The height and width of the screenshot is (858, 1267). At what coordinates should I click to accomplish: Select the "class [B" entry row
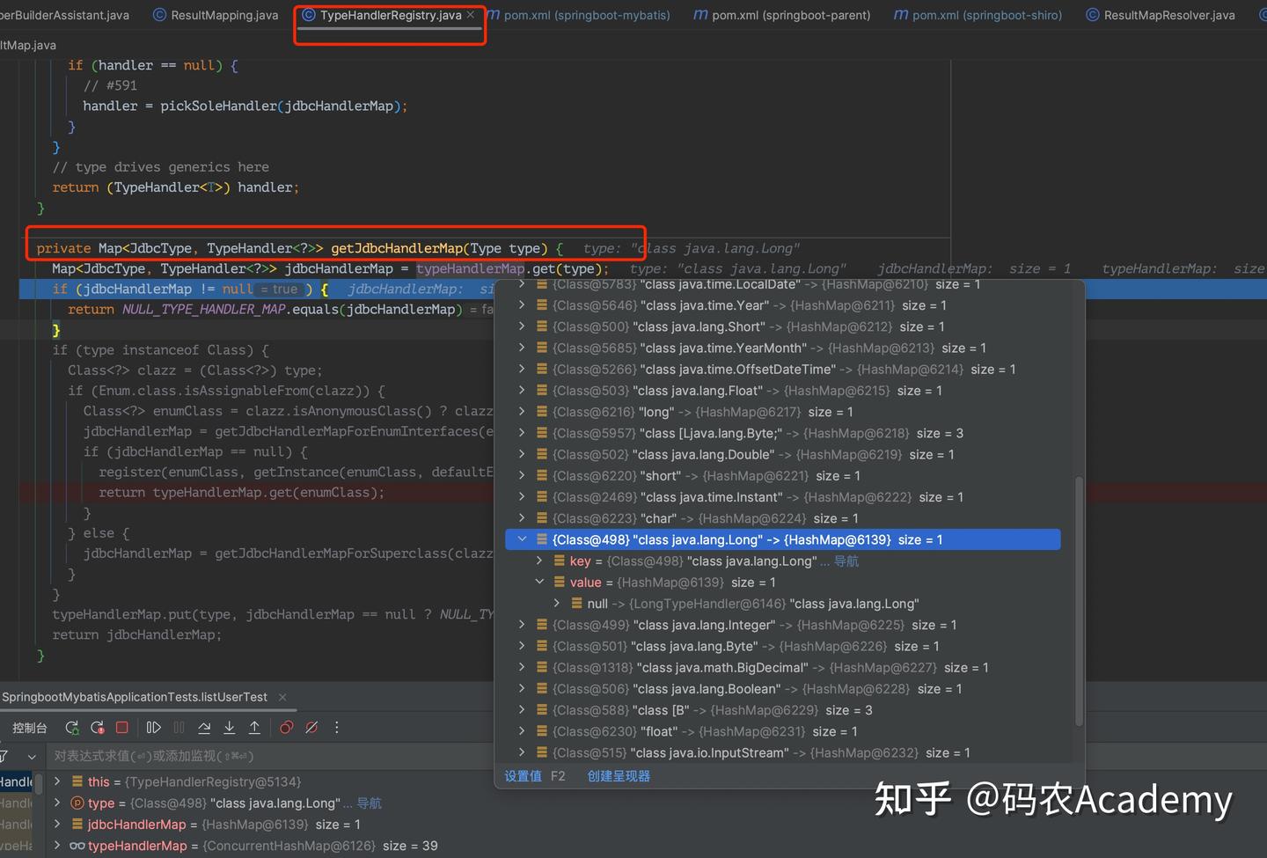pyautogui.click(x=783, y=710)
